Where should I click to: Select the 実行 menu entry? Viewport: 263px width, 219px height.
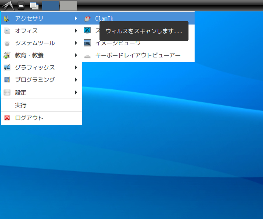(x=42, y=105)
